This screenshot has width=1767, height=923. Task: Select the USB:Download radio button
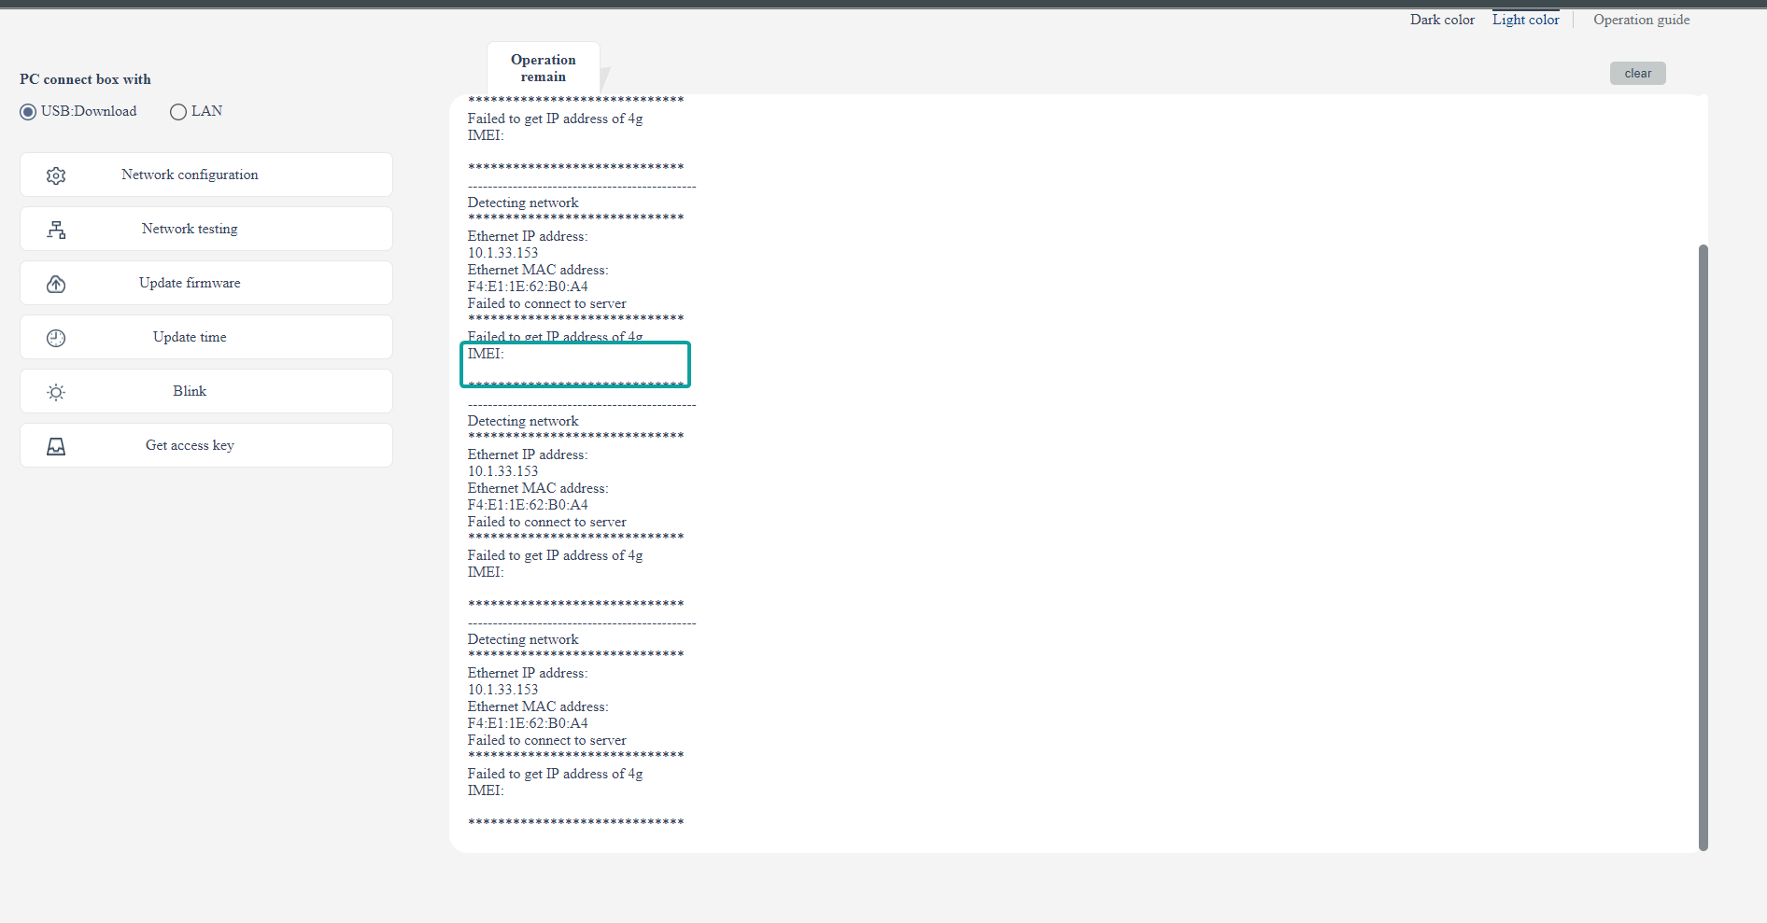point(28,112)
